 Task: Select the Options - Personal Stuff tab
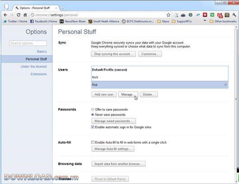[35, 8]
